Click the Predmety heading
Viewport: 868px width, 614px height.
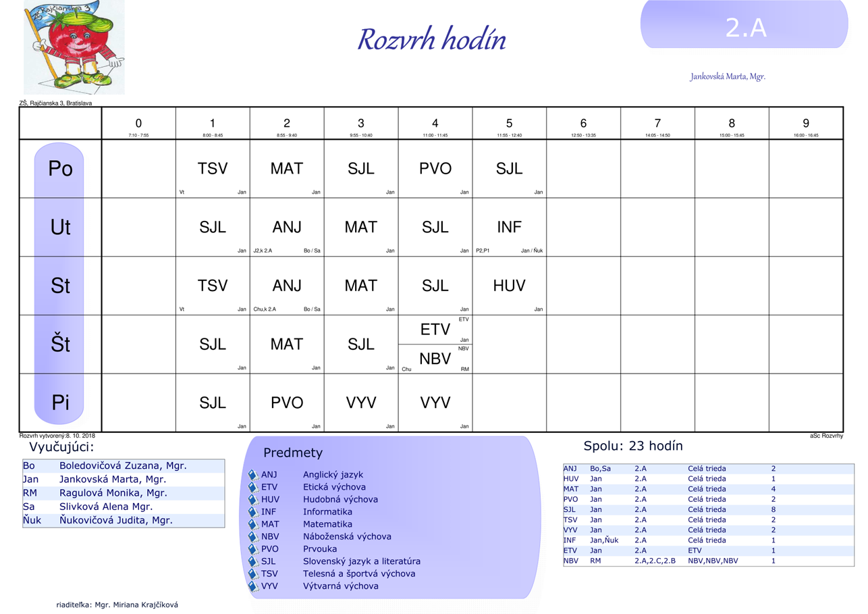(x=293, y=453)
